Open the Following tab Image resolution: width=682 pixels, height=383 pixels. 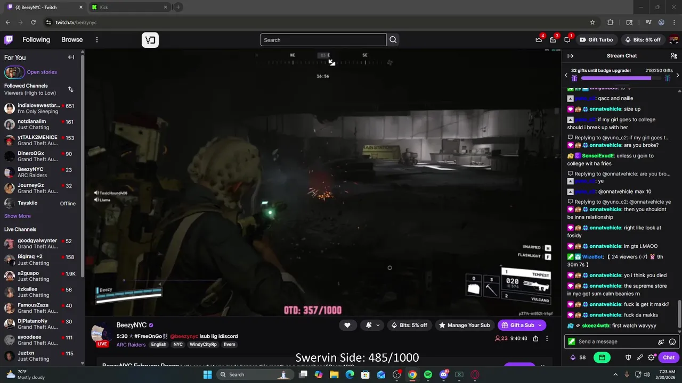click(36, 40)
